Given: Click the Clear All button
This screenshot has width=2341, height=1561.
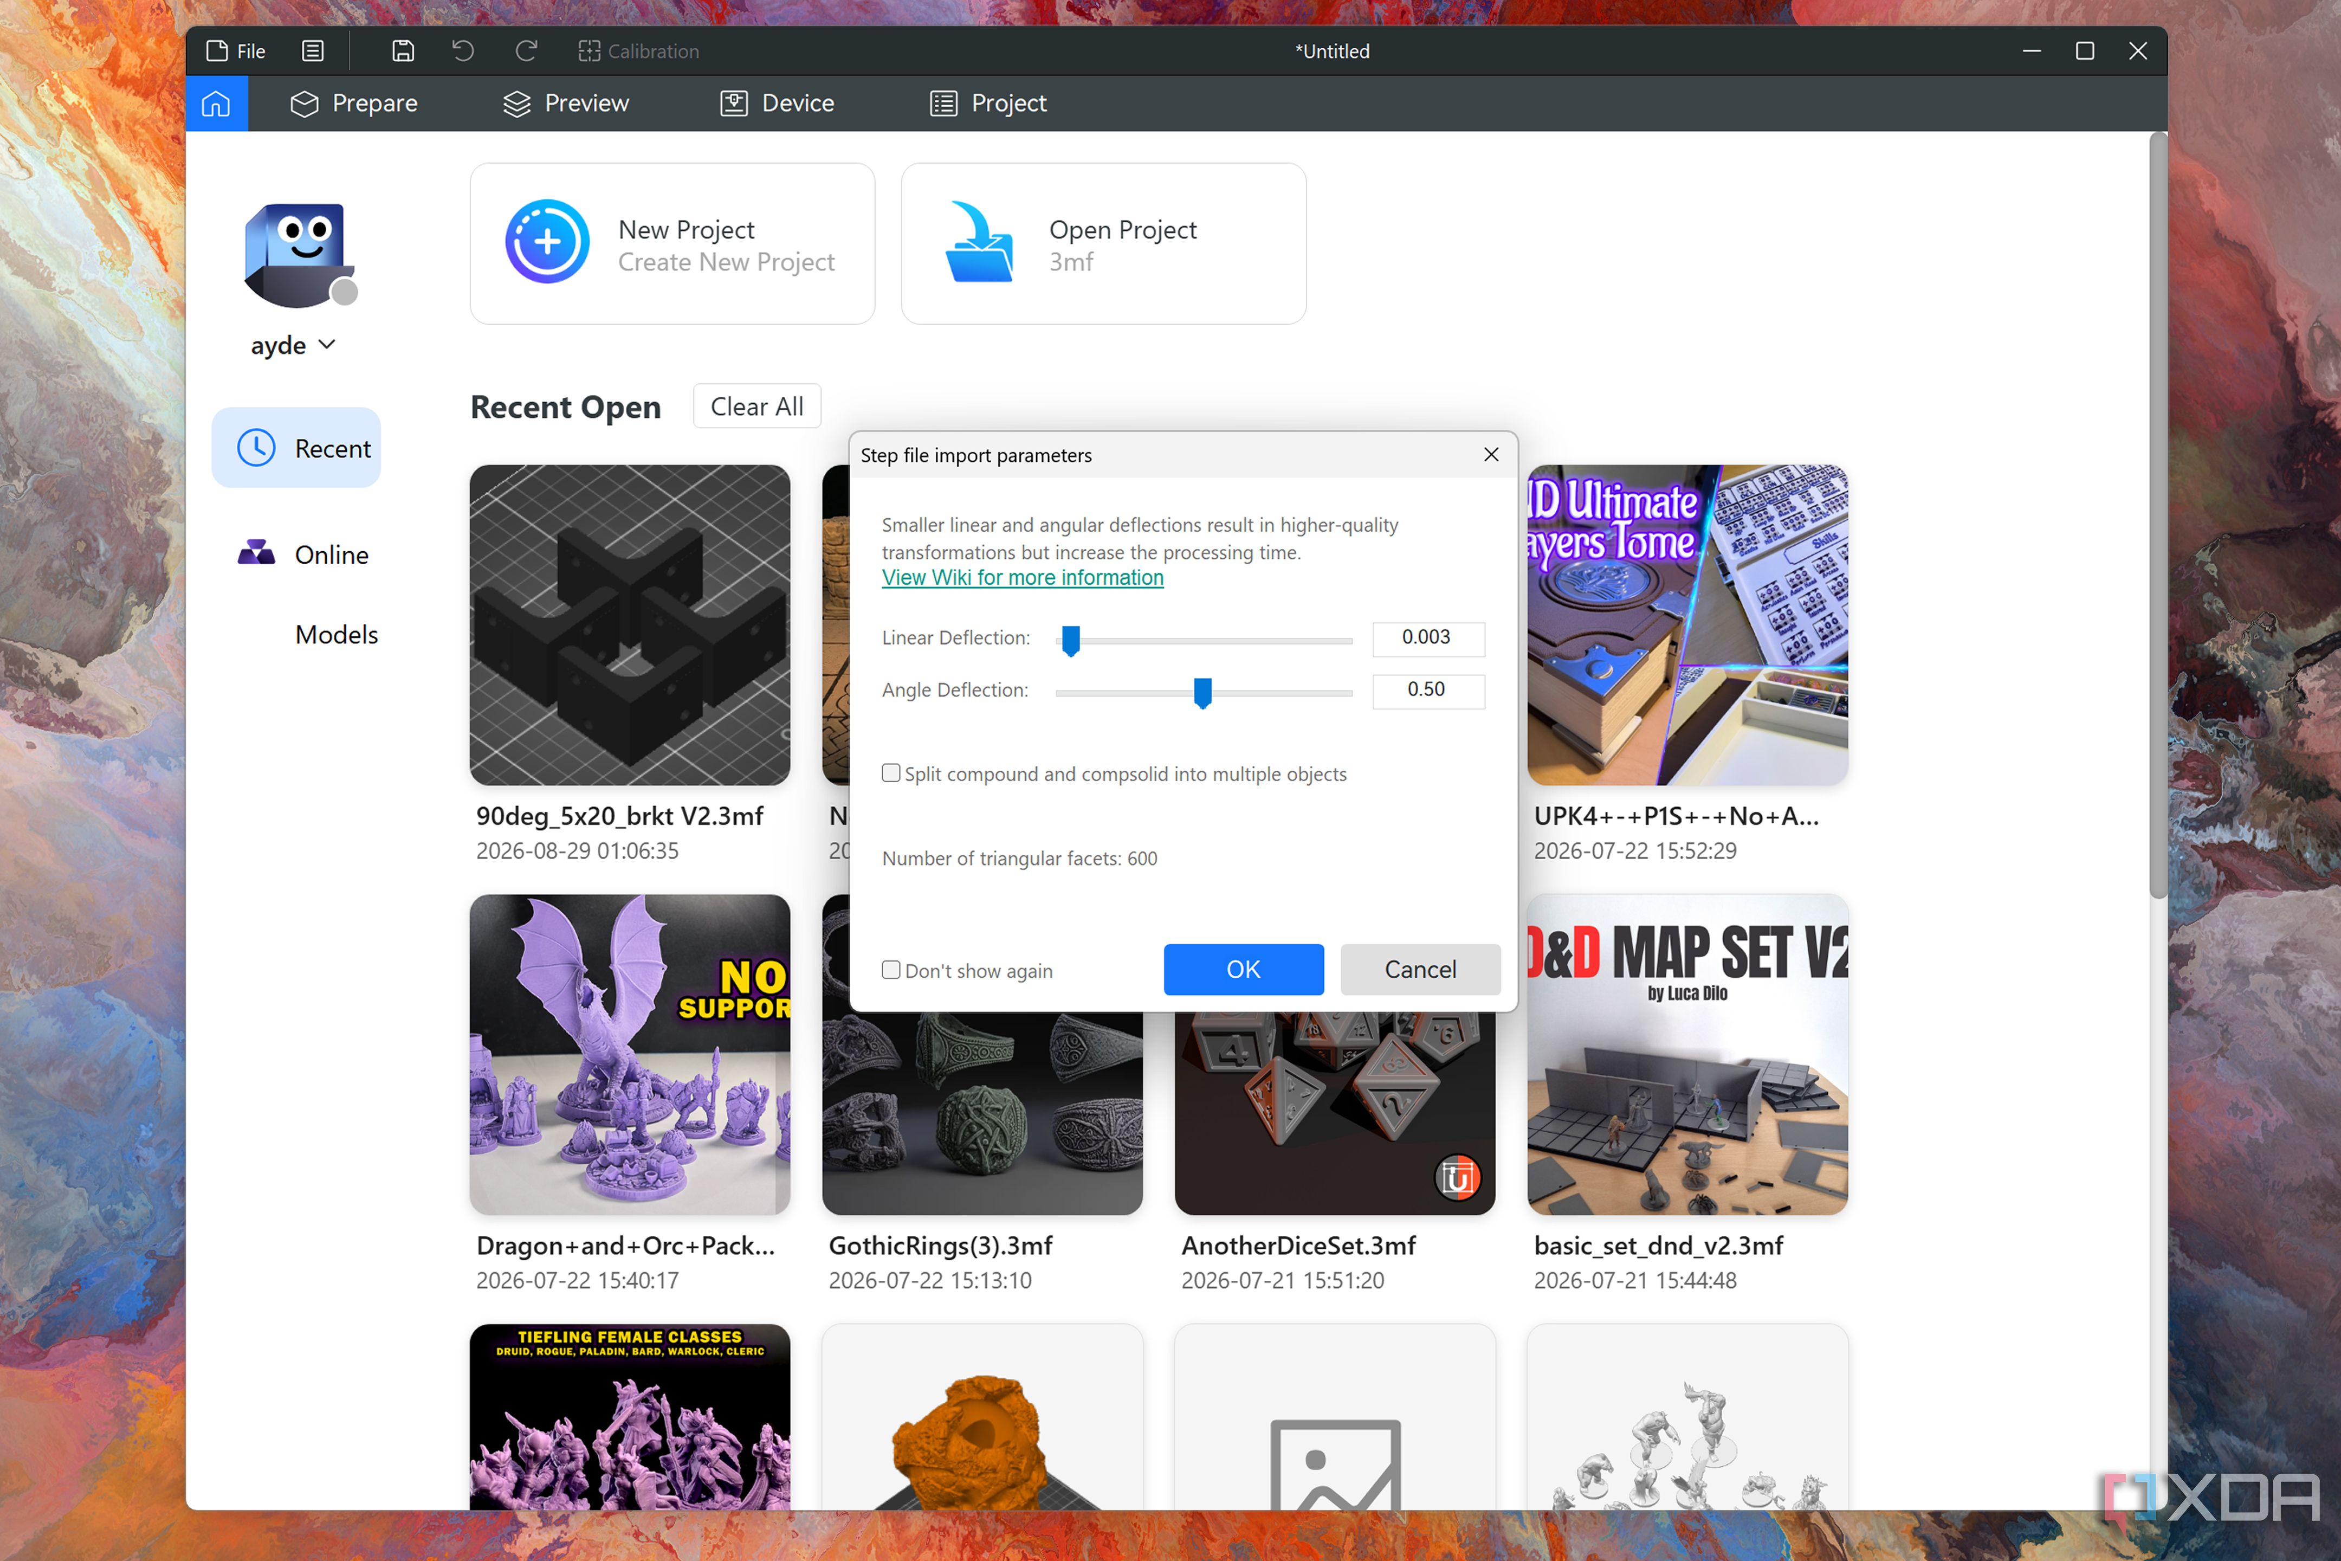Looking at the screenshot, I should click(x=756, y=406).
